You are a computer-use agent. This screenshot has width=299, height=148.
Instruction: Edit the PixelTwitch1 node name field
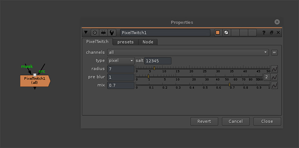tap(165, 33)
